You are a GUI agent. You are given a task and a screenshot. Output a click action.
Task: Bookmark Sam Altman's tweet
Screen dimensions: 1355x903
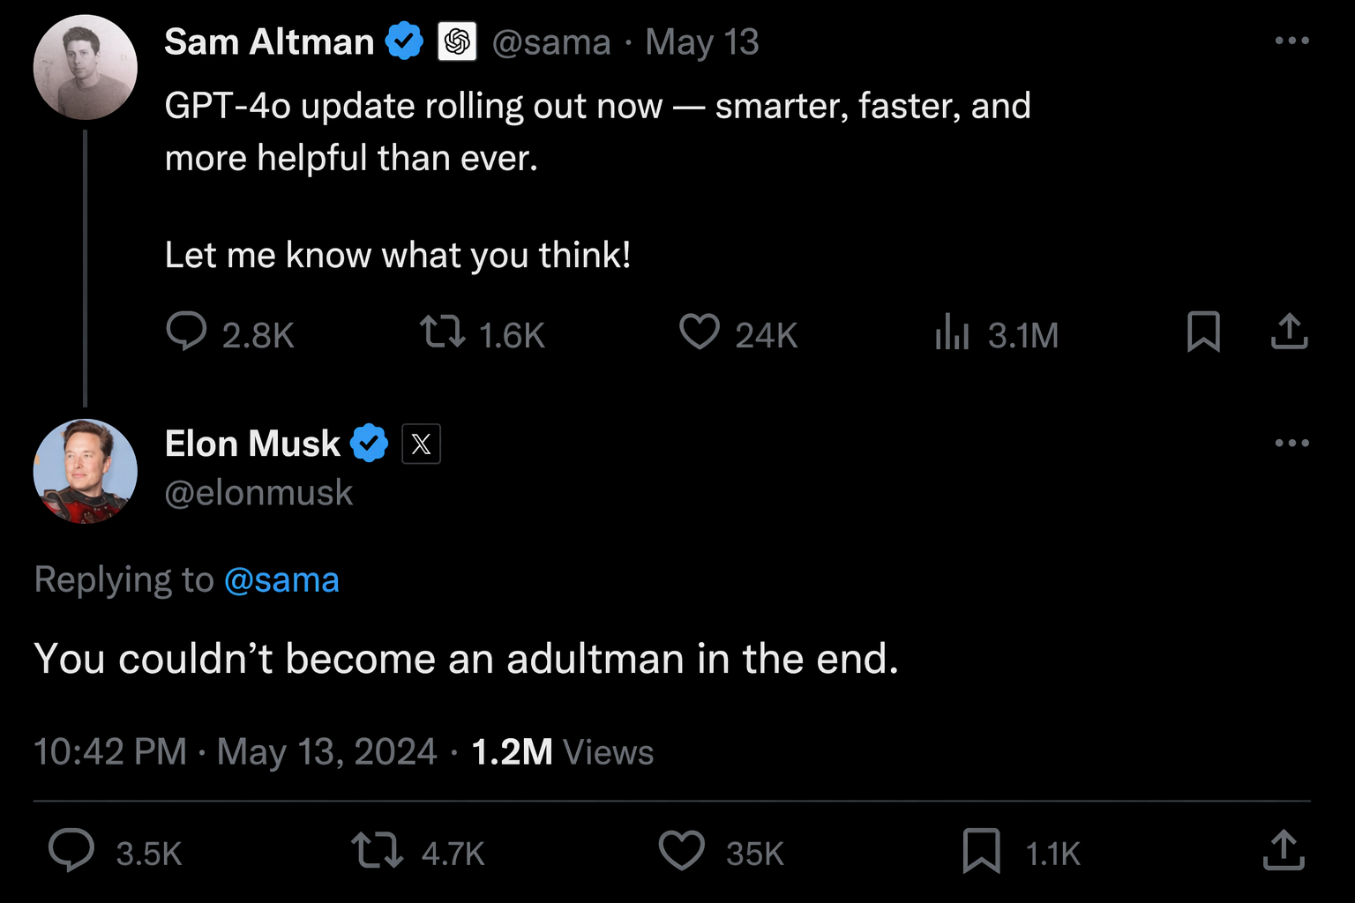(1203, 332)
